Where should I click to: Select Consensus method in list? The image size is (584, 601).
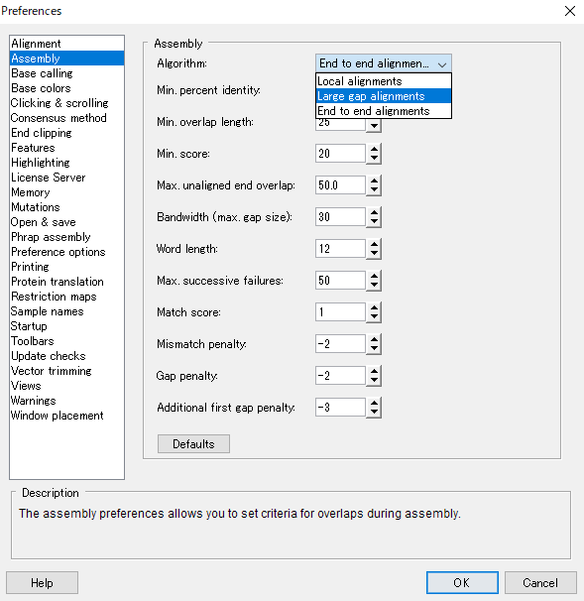(x=58, y=118)
